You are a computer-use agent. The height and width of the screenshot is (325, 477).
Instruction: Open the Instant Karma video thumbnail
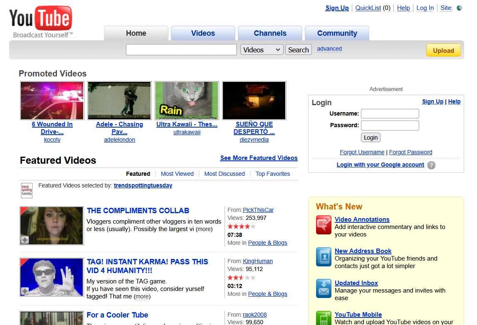coord(52,277)
